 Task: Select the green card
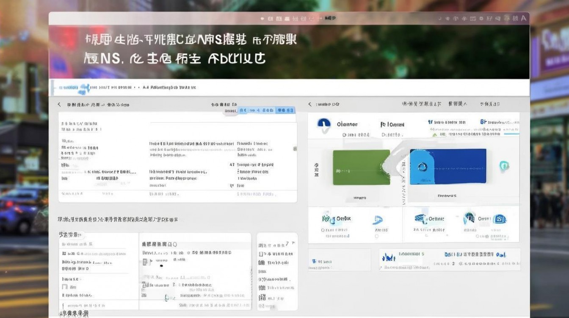361,167
